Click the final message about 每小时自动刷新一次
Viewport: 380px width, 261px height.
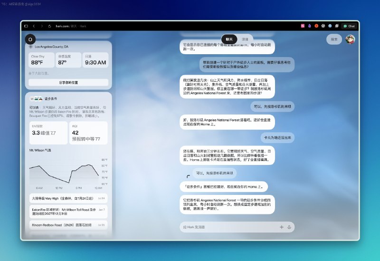point(227,204)
